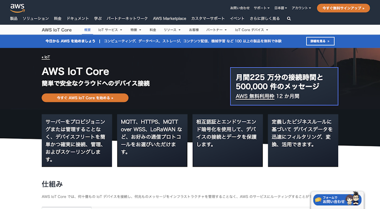Follow the « IoT breadcrumb link
Image resolution: width=380 pixels, height=209 pixels.
click(46, 57)
